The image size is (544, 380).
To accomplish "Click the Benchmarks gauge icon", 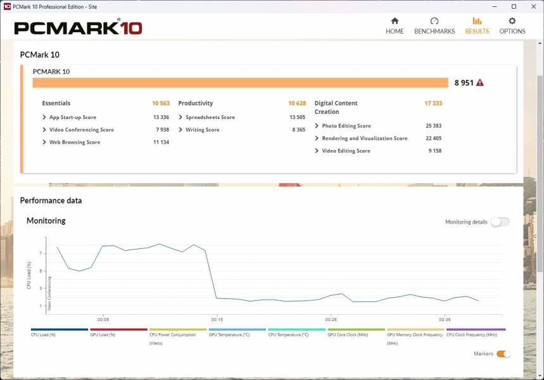I will pyautogui.click(x=434, y=21).
